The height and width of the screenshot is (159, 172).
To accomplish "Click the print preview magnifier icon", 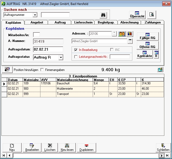I will pyautogui.click(x=151, y=15).
